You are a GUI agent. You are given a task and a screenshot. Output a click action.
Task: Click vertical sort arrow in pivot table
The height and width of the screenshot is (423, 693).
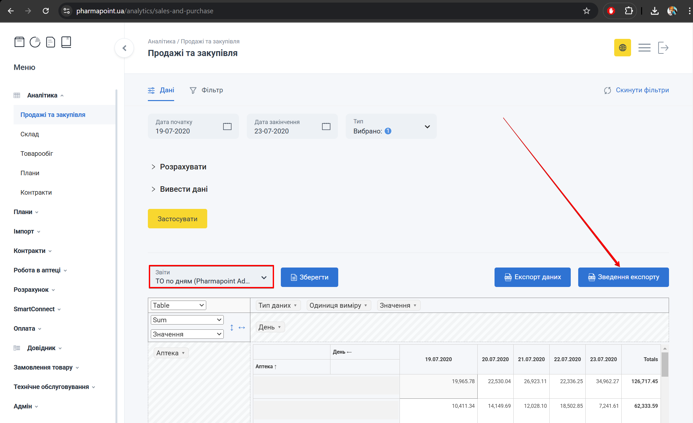(232, 327)
